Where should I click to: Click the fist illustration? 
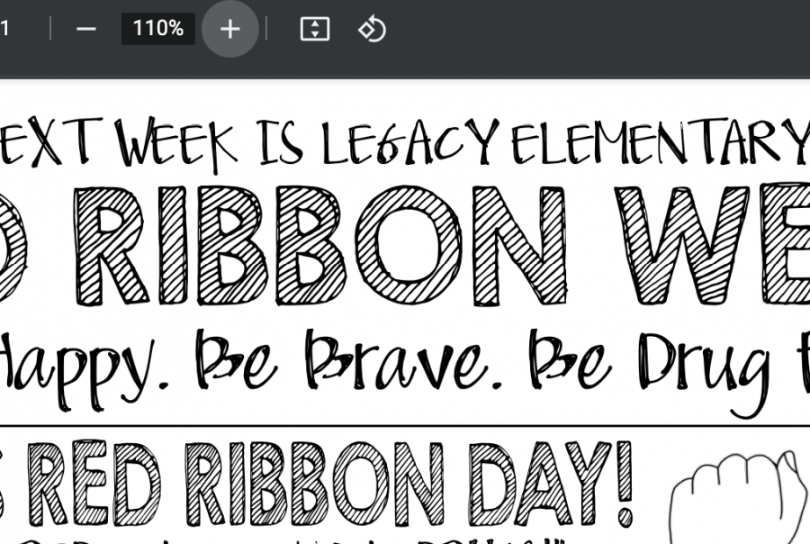click(740, 497)
